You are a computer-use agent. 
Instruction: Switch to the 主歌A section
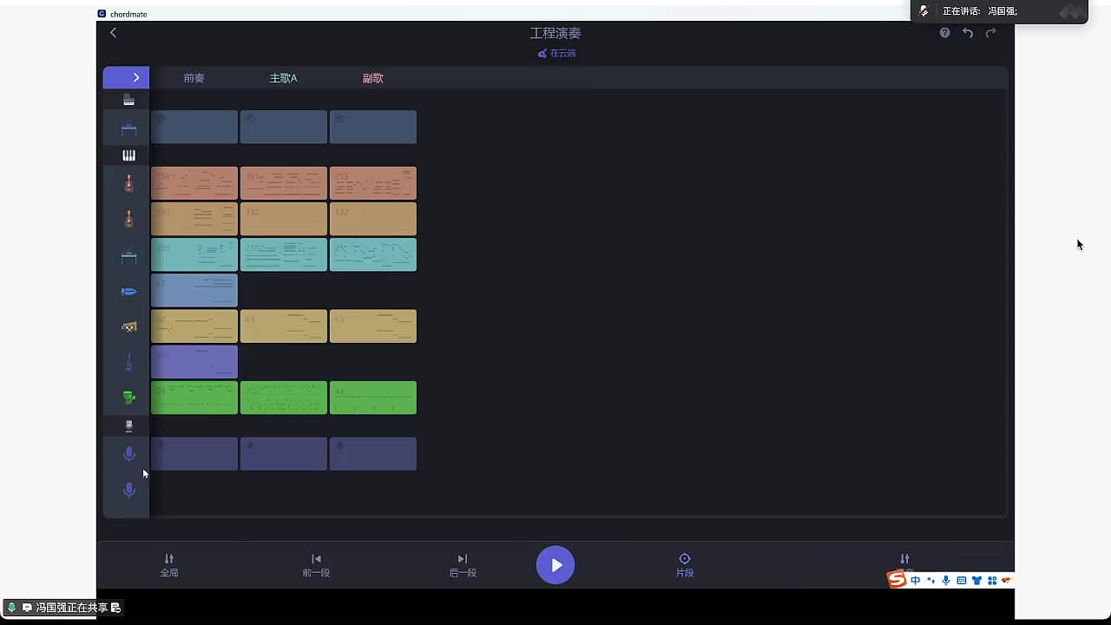coord(283,78)
